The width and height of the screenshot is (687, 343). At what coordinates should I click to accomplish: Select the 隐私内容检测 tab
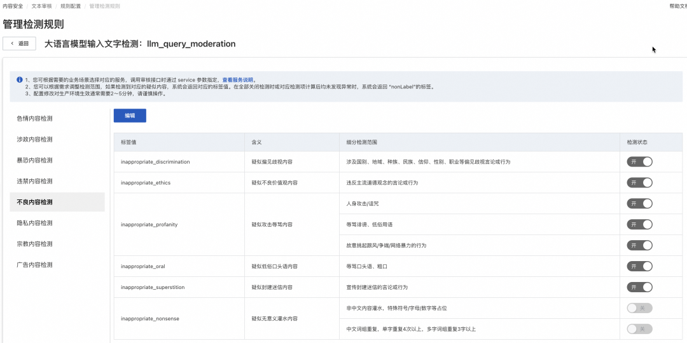pos(57,223)
